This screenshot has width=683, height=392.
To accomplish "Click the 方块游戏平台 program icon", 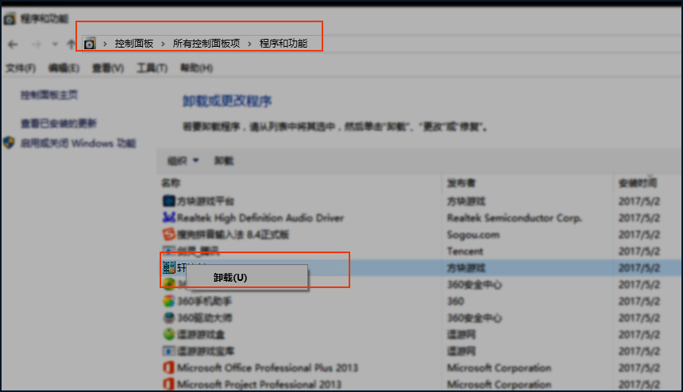I will (x=168, y=201).
